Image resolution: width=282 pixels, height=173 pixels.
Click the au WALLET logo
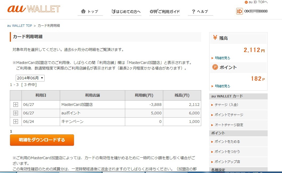click(34, 9)
